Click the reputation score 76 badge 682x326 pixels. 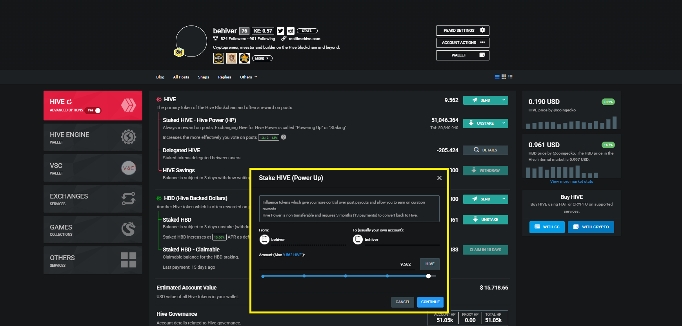tap(244, 31)
